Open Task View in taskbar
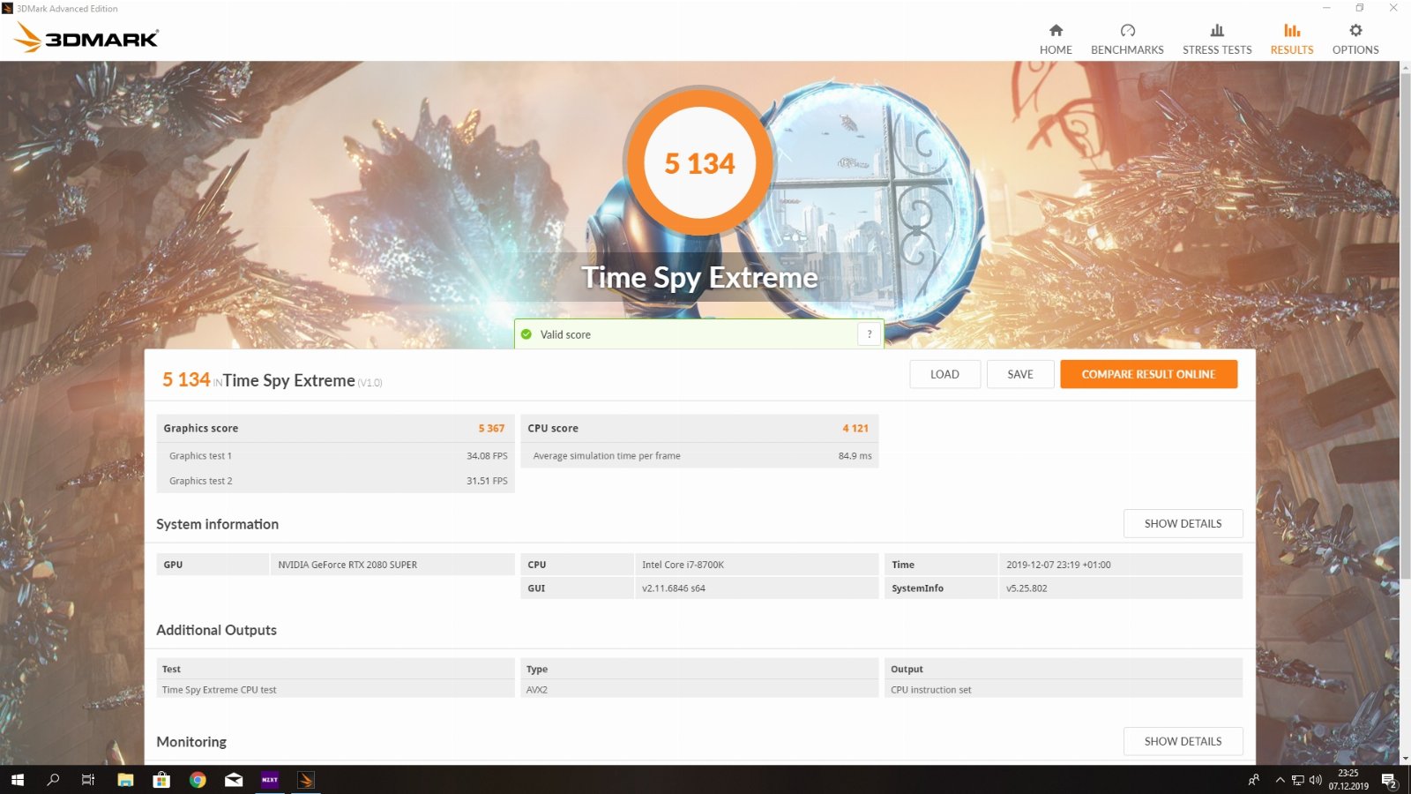This screenshot has height=794, width=1411. [88, 780]
